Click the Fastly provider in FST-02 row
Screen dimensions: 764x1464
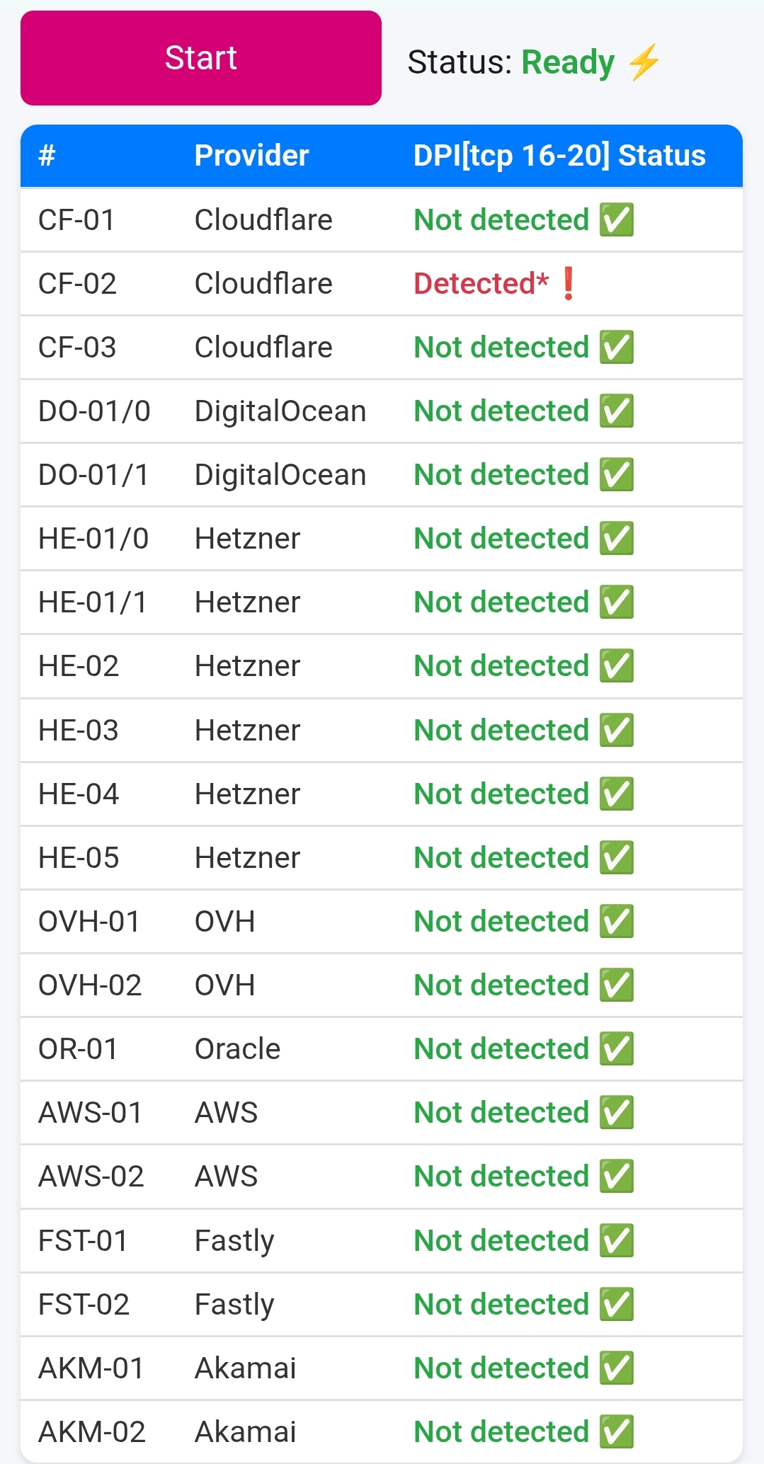[x=234, y=1304]
